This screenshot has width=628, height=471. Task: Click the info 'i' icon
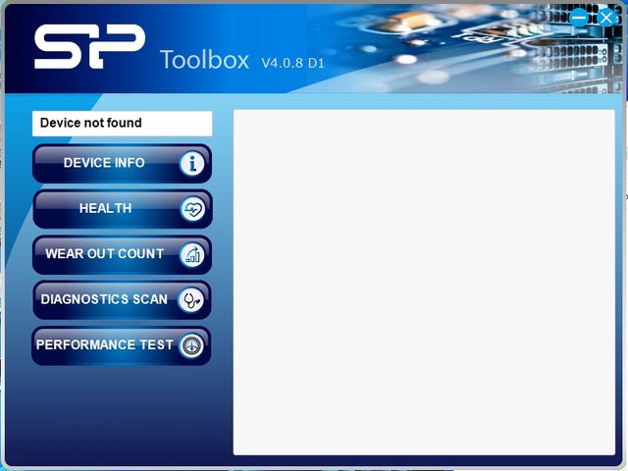pyautogui.click(x=192, y=164)
